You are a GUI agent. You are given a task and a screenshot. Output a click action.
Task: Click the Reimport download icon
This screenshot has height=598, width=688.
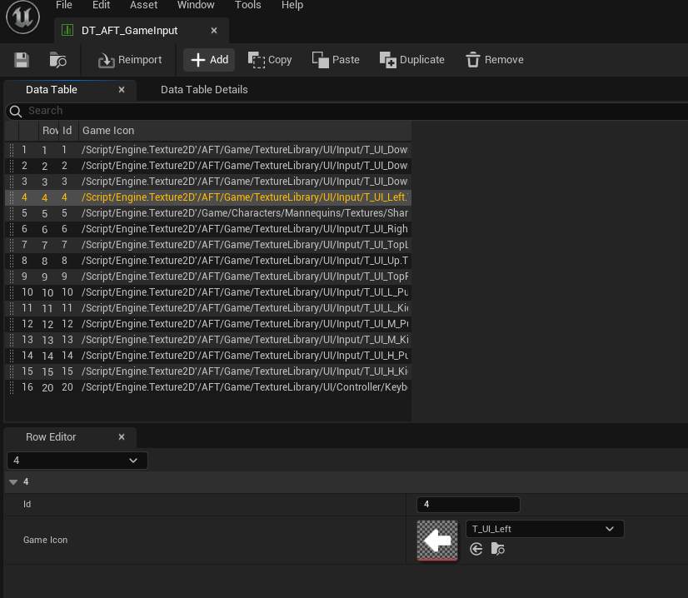(107, 59)
